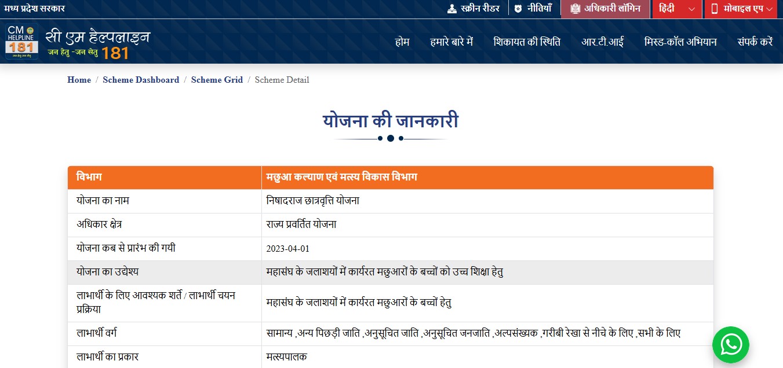The width and height of the screenshot is (783, 368).
Task: Open संपर्क करें menu item
Action: [x=755, y=42]
